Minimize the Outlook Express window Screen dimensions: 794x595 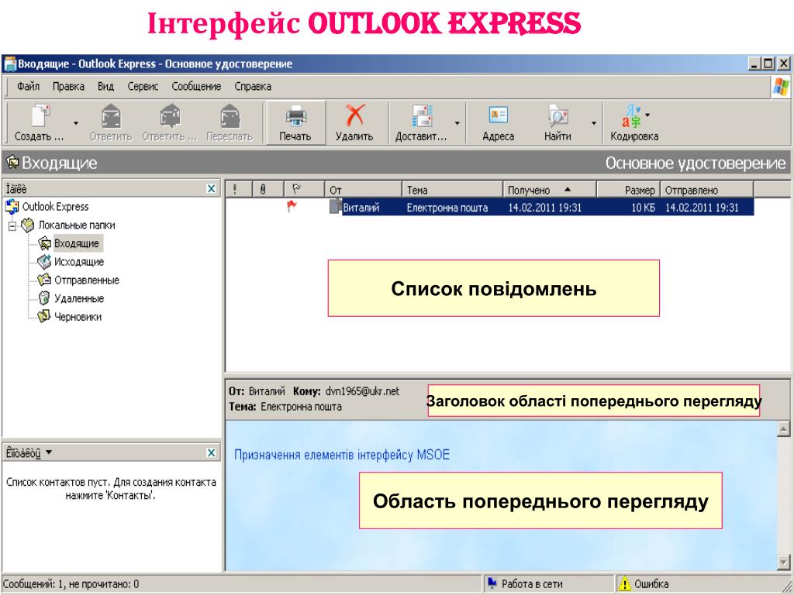[x=754, y=64]
